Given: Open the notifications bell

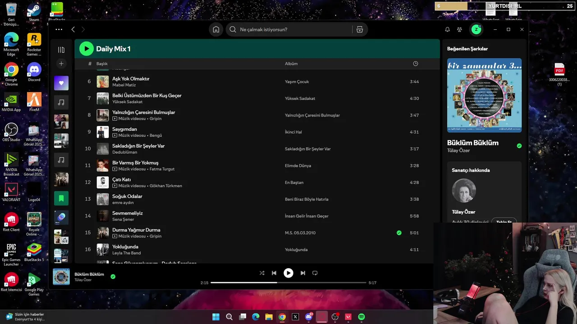Looking at the screenshot, I should coord(447,29).
